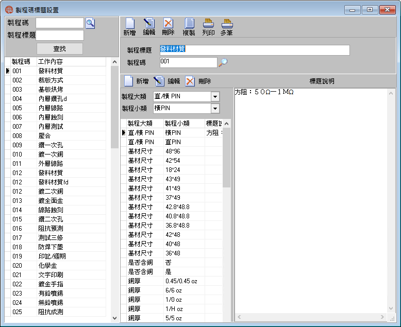Click the description area scroll down arrow
This screenshot has width=401, height=327.
point(391,308)
